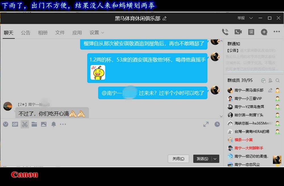Open message history clock icon
This screenshot has width=284, height=186.
pyautogui.click(x=217, y=124)
